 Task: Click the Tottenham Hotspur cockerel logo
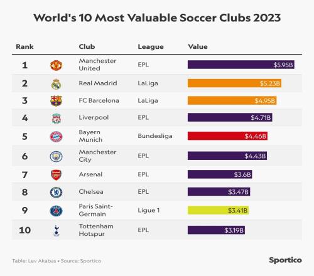tap(56, 230)
